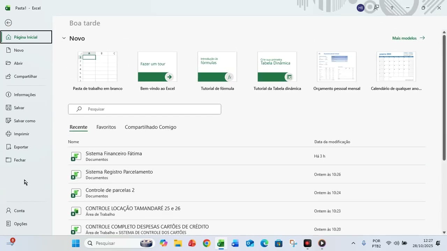
Task: Open Informações page
Action: coord(26,94)
